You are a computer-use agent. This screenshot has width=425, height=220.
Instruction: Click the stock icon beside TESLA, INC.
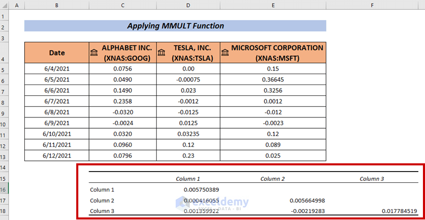click(x=161, y=52)
